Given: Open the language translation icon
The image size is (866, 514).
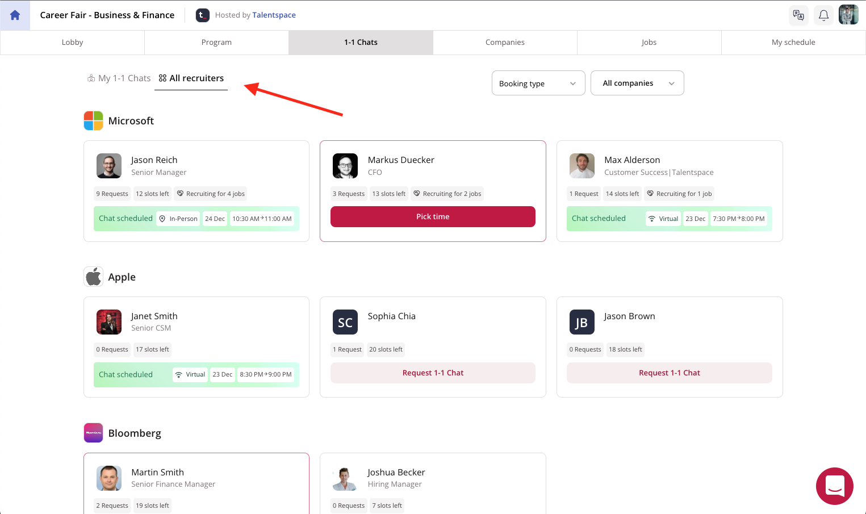Looking at the screenshot, I should coord(798,15).
